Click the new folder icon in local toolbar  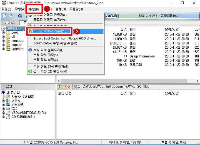(x=64, y=87)
